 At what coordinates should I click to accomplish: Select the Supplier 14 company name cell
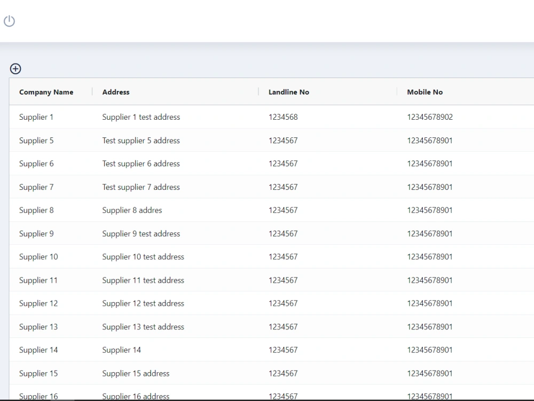38,350
